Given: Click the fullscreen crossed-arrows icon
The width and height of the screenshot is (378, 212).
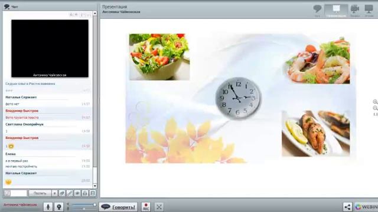Looking at the screenshot, I should [x=159, y=207].
